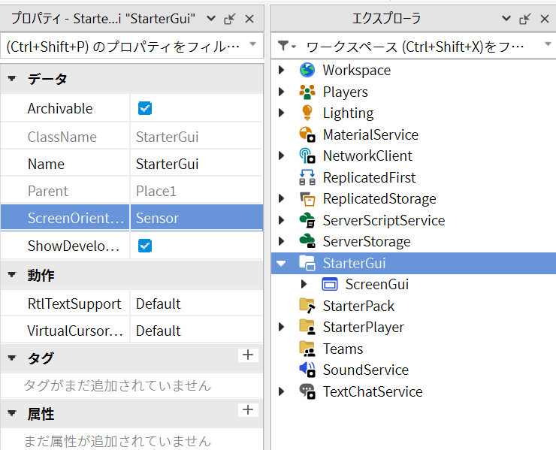The height and width of the screenshot is (450, 556).
Task: Toggle the ShowDevelopmentGui checkbox
Action: tap(145, 246)
